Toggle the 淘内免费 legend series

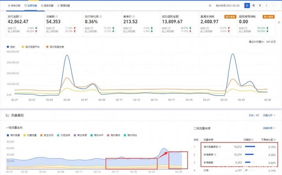13,135
